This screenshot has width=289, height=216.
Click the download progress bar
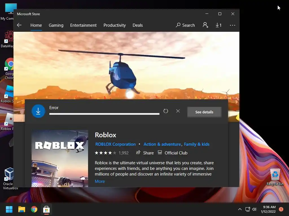(104, 114)
